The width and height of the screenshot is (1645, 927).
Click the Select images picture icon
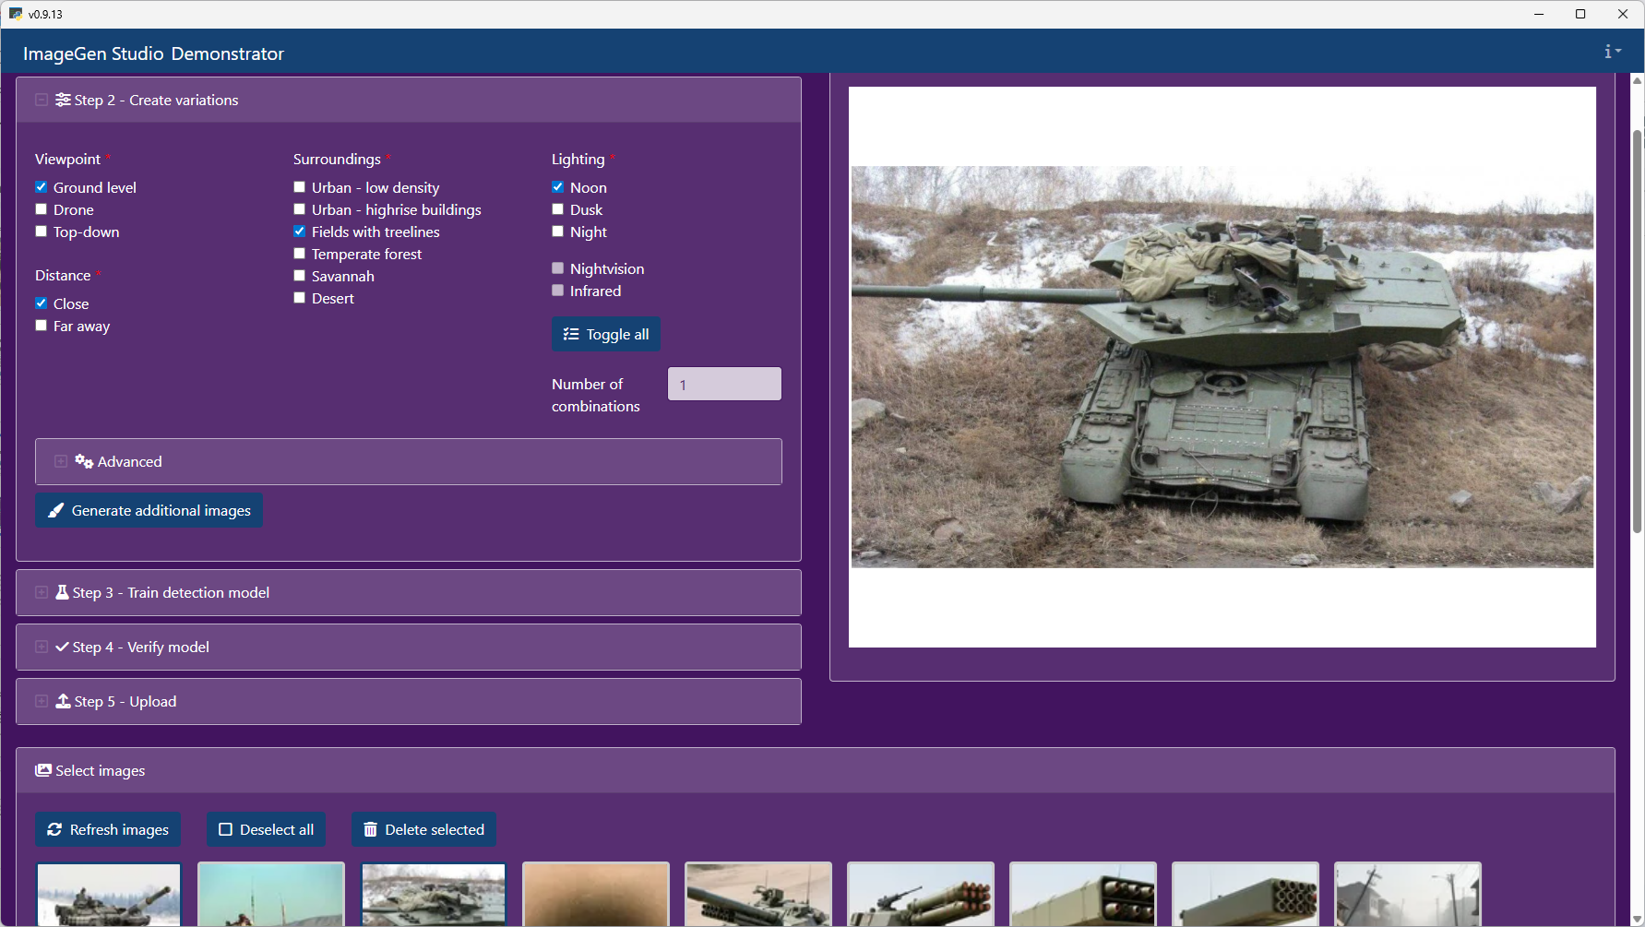pyautogui.click(x=43, y=770)
